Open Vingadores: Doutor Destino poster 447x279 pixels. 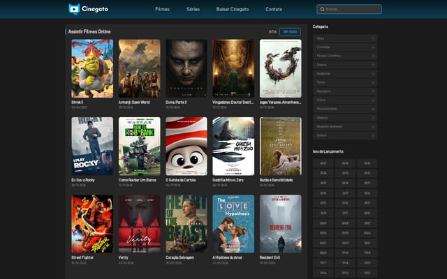pyautogui.click(x=233, y=68)
